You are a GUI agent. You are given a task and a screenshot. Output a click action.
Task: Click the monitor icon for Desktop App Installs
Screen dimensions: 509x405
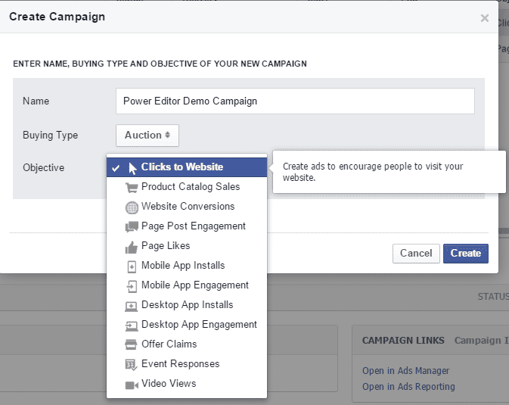tap(132, 305)
